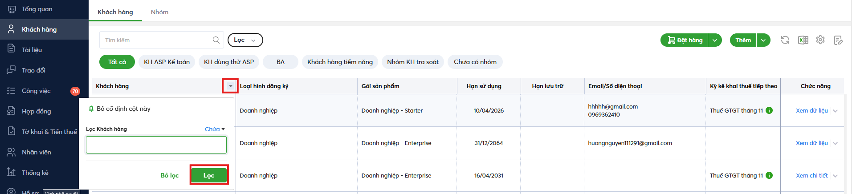Expand the Thêm dropdown arrow

[763, 40]
